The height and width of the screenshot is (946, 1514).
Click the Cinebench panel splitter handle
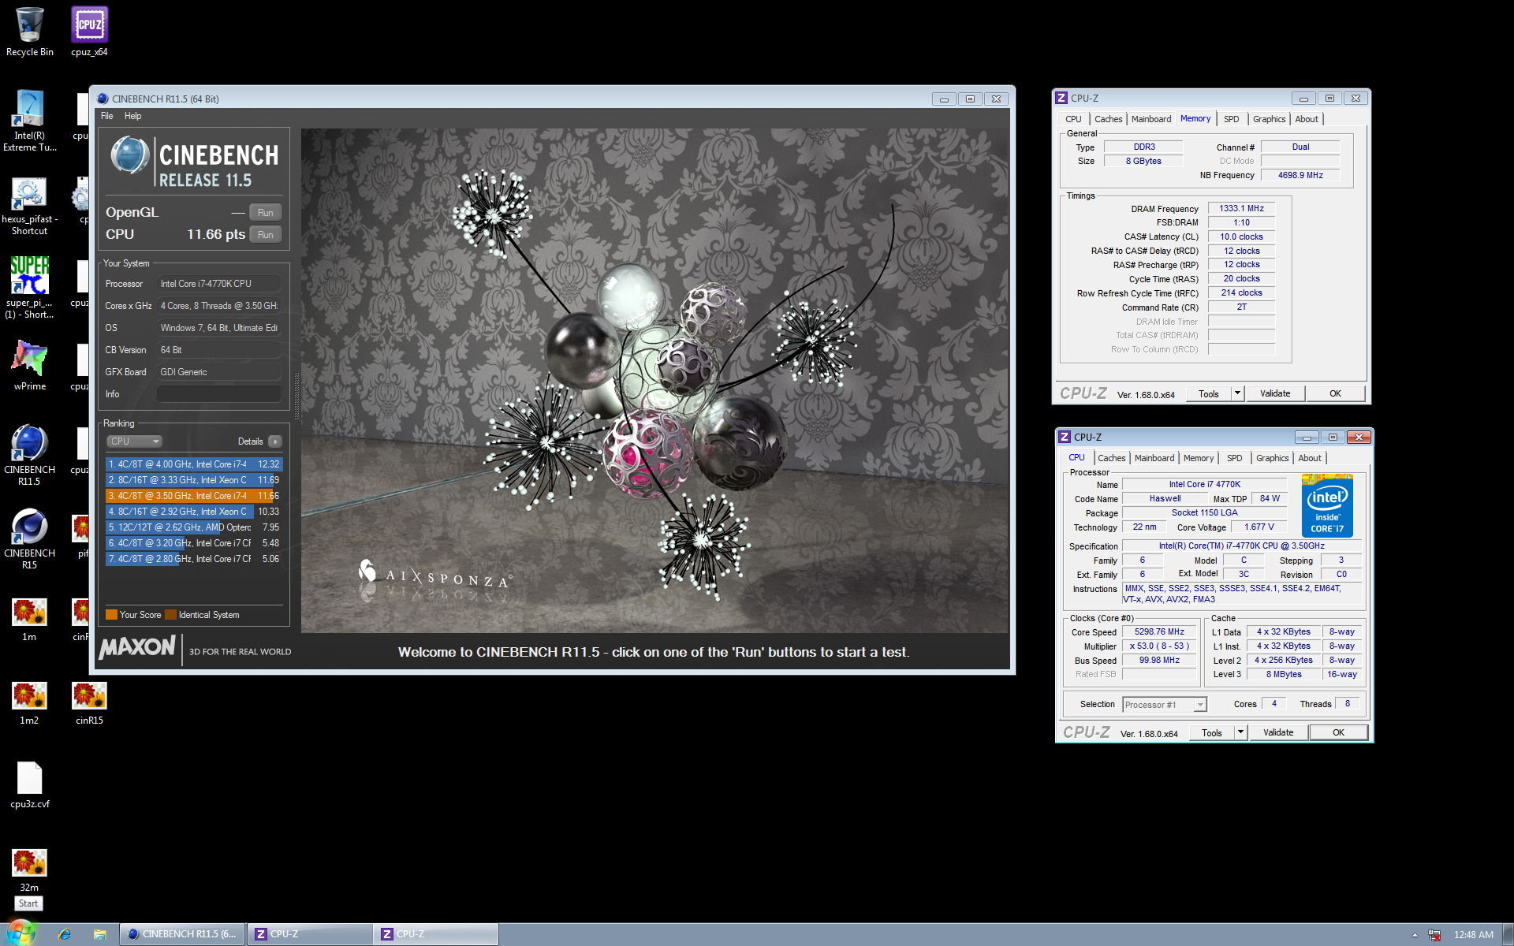tap(296, 394)
